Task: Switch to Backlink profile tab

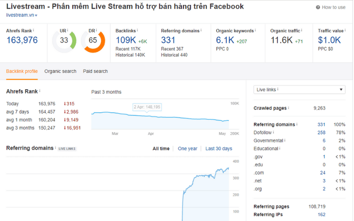Action: (22, 71)
